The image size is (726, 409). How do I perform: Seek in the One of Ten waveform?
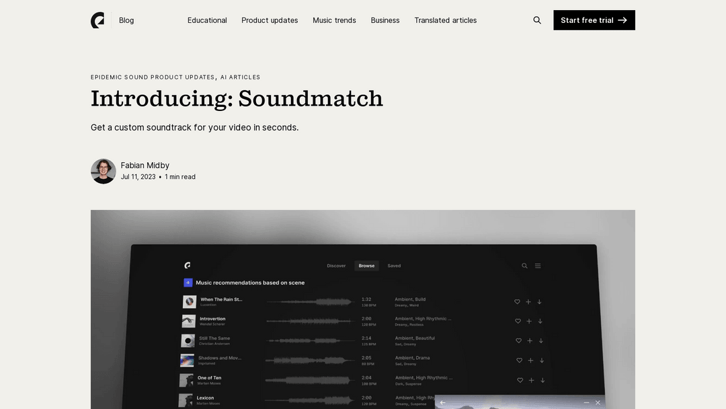pyautogui.click(x=309, y=380)
